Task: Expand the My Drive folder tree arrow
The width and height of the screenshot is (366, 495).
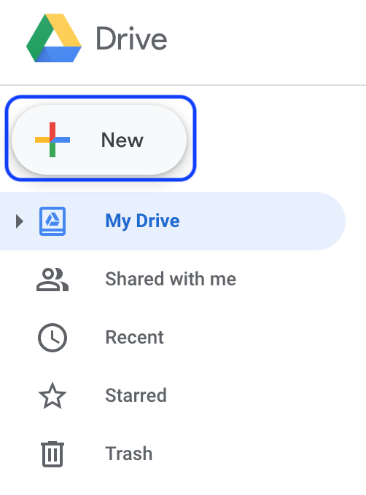Action: (x=20, y=221)
